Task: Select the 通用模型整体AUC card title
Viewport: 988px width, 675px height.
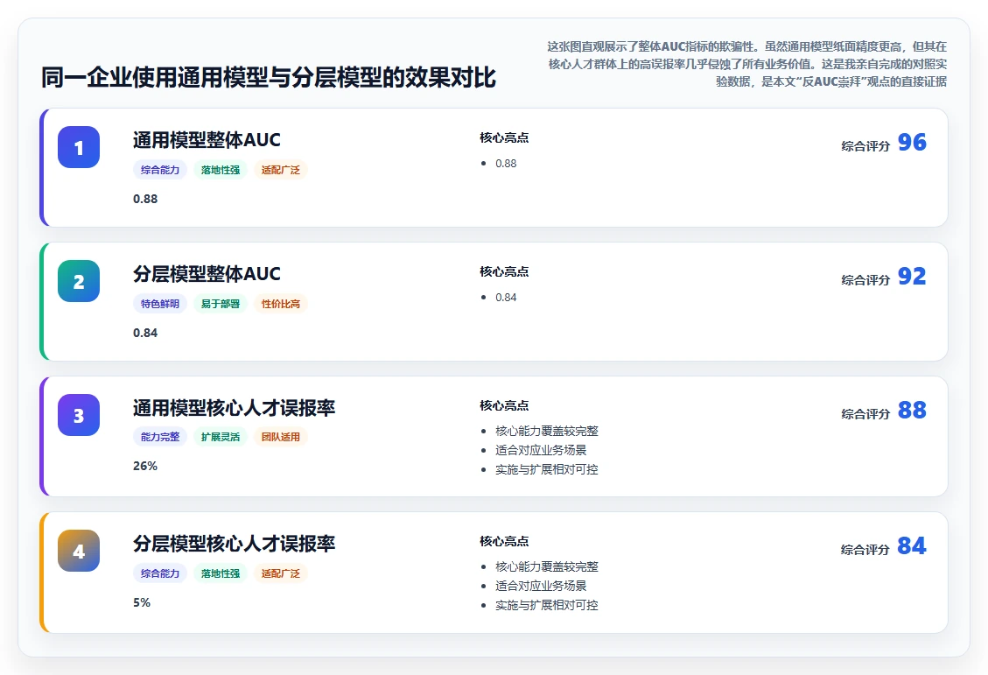Action: [x=207, y=140]
